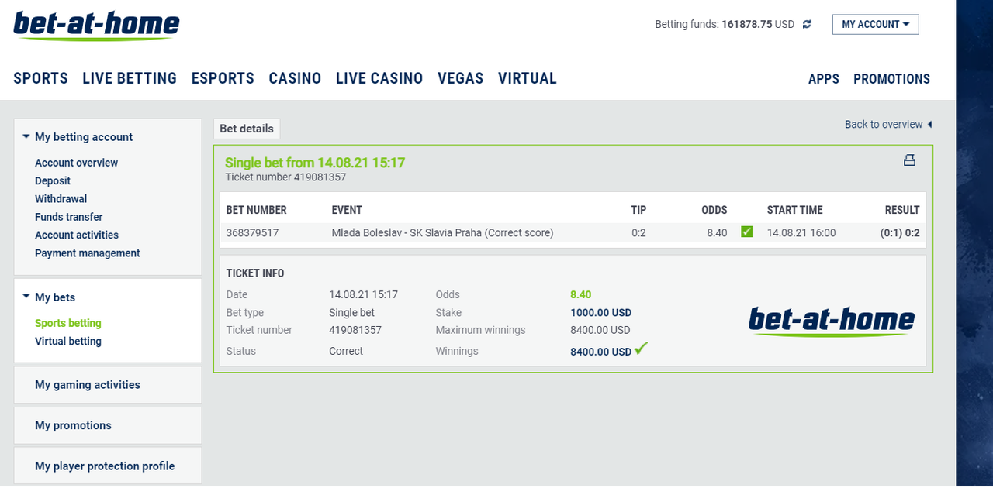Click the bet-at-home logo in header
993x488 pixels.
pos(97,26)
